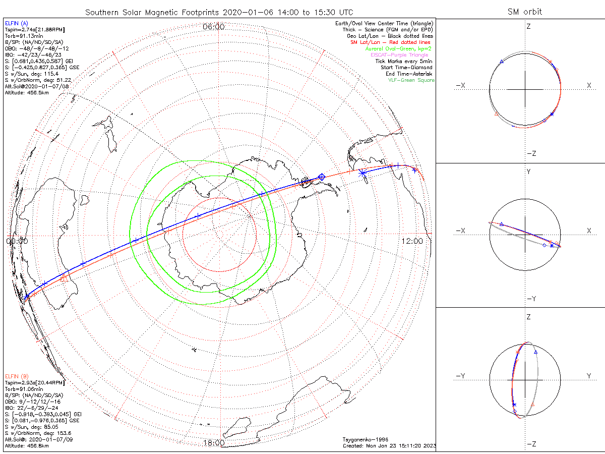Select the red ELFIN (B) label
Screen dimensions: 605x454
(16, 376)
